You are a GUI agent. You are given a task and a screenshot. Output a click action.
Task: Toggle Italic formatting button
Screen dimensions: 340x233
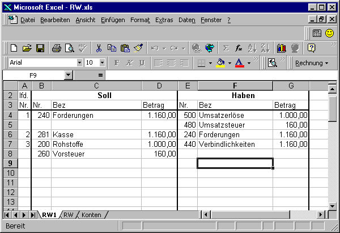(130, 63)
